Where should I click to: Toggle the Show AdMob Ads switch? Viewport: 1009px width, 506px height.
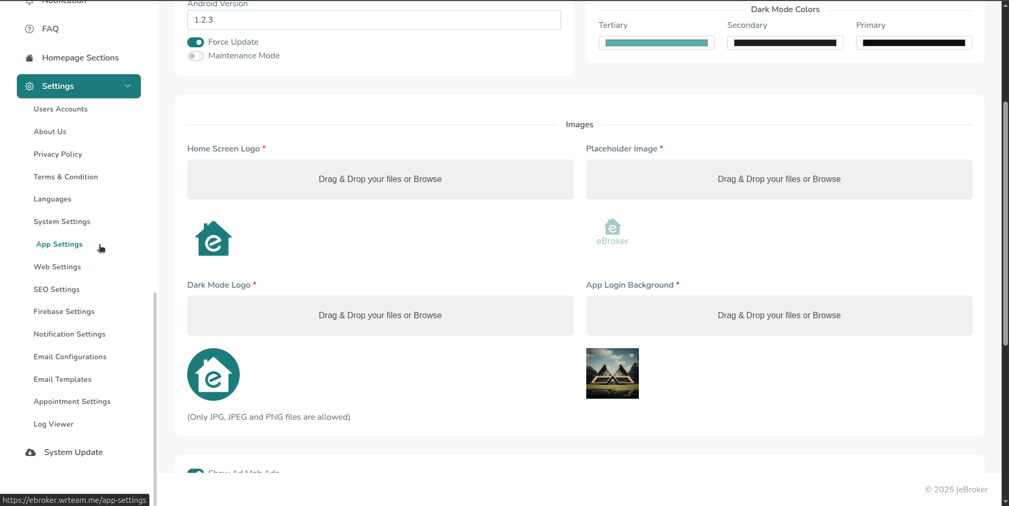click(195, 472)
